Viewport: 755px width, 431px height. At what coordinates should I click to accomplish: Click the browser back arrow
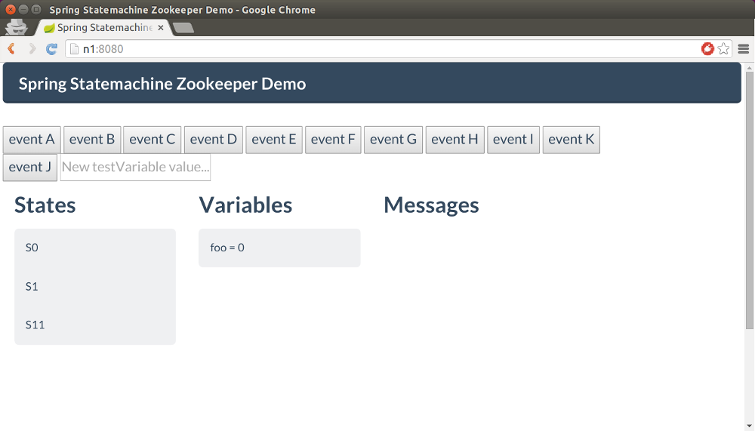pyautogui.click(x=11, y=48)
